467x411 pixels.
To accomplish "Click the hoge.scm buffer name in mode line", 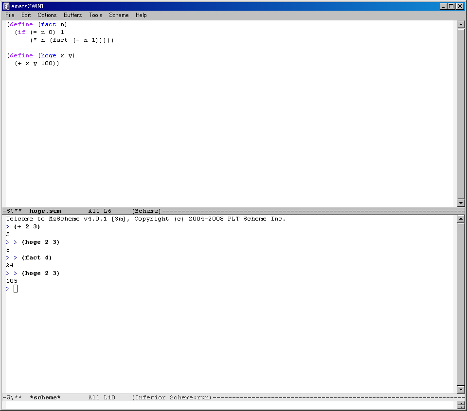I will coord(45,211).
